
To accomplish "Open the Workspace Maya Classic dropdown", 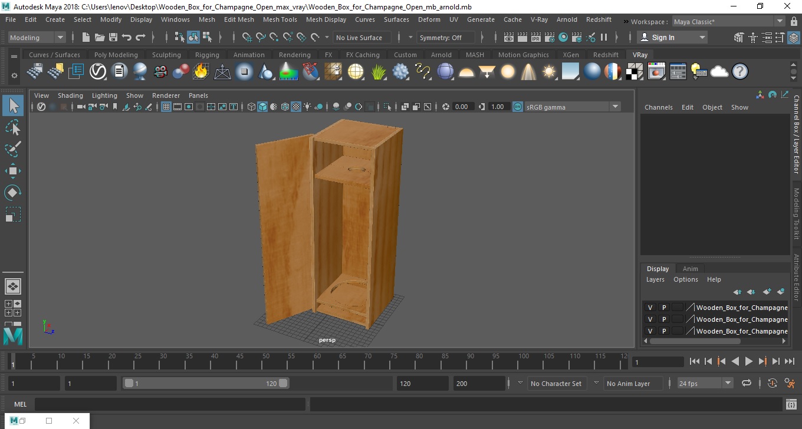I will coord(729,22).
